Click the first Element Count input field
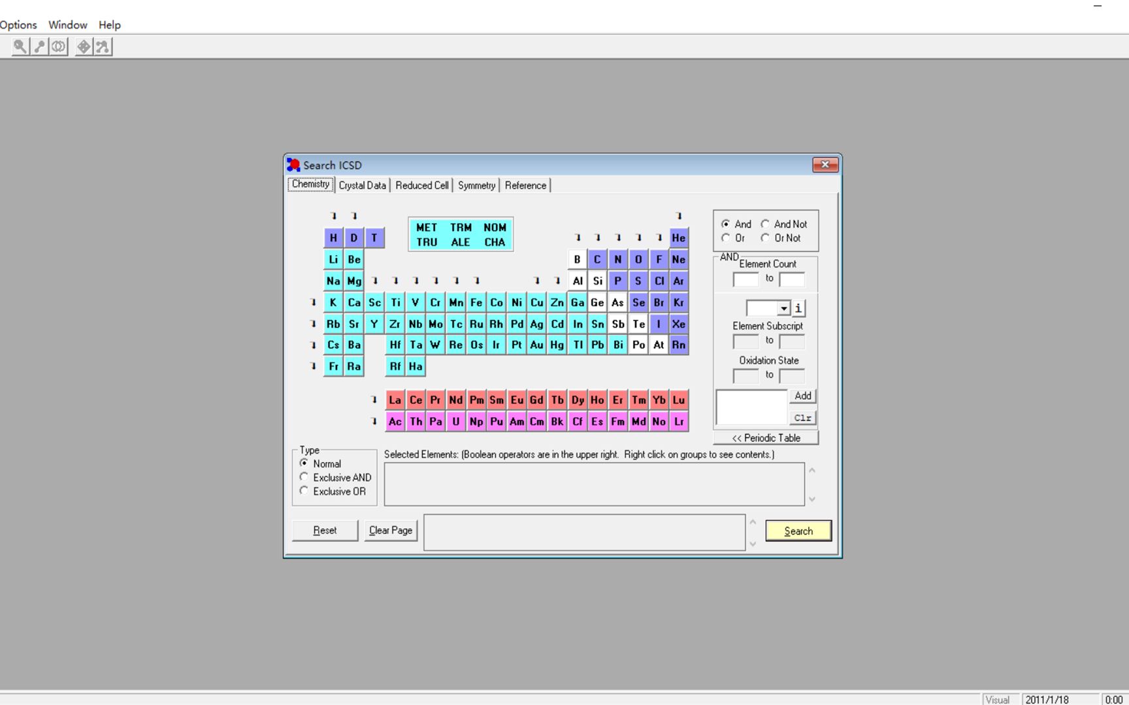This screenshot has width=1129, height=705. click(x=745, y=280)
